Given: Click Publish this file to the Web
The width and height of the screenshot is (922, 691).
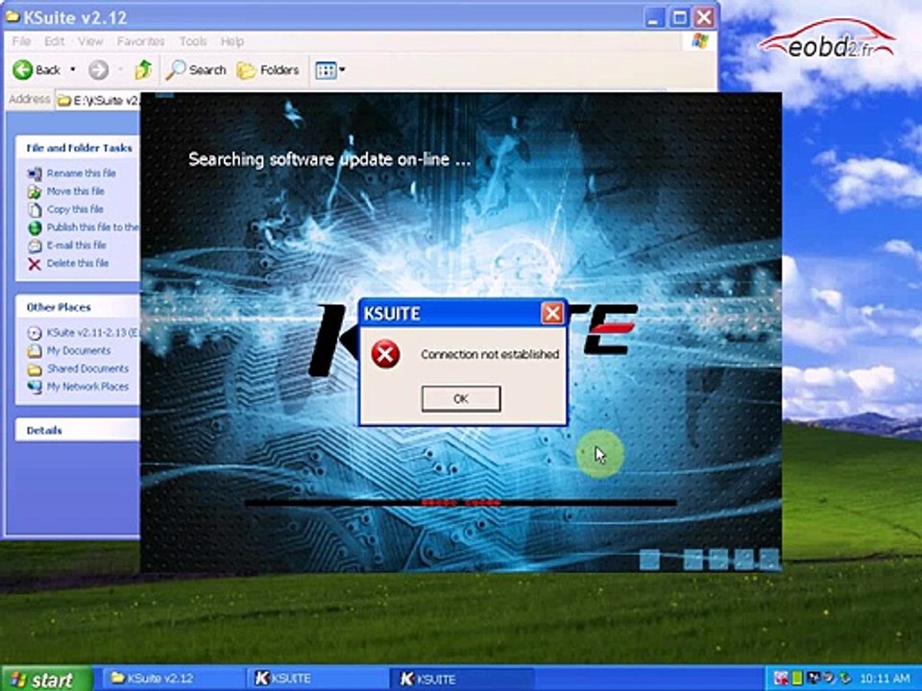Looking at the screenshot, I should pyautogui.click(x=93, y=226).
